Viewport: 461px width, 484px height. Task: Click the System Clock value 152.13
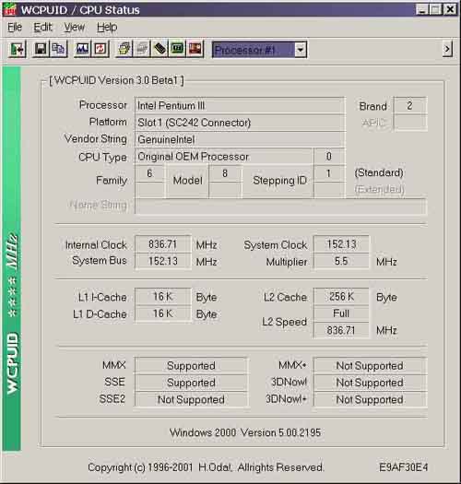pos(341,244)
